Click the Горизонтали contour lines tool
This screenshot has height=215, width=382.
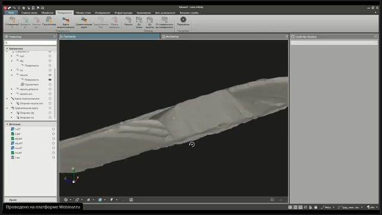(49, 21)
